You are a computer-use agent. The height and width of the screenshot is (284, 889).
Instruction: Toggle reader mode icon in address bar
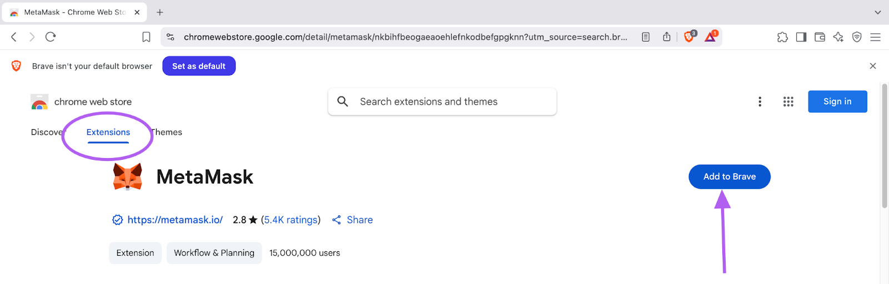[646, 37]
